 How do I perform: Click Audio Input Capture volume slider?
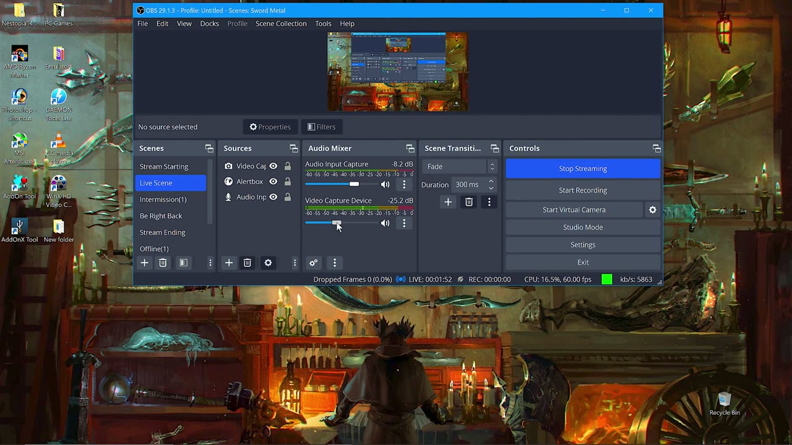click(x=341, y=184)
